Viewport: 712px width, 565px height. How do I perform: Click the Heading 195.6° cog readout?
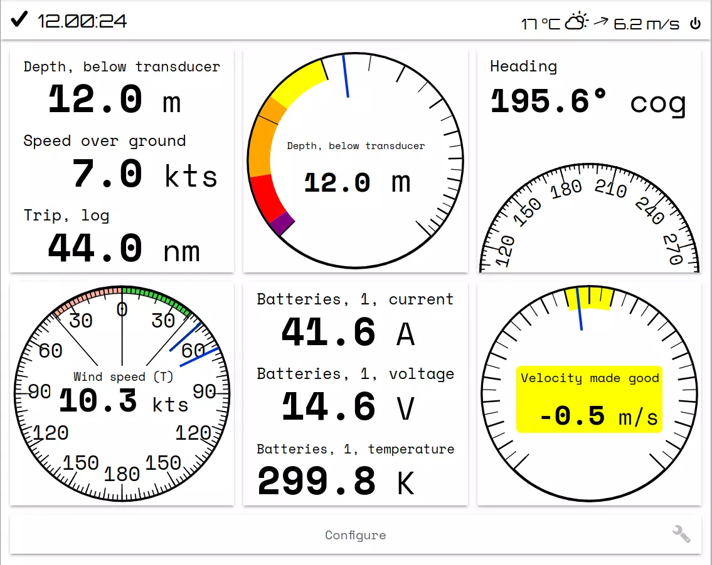tap(588, 101)
